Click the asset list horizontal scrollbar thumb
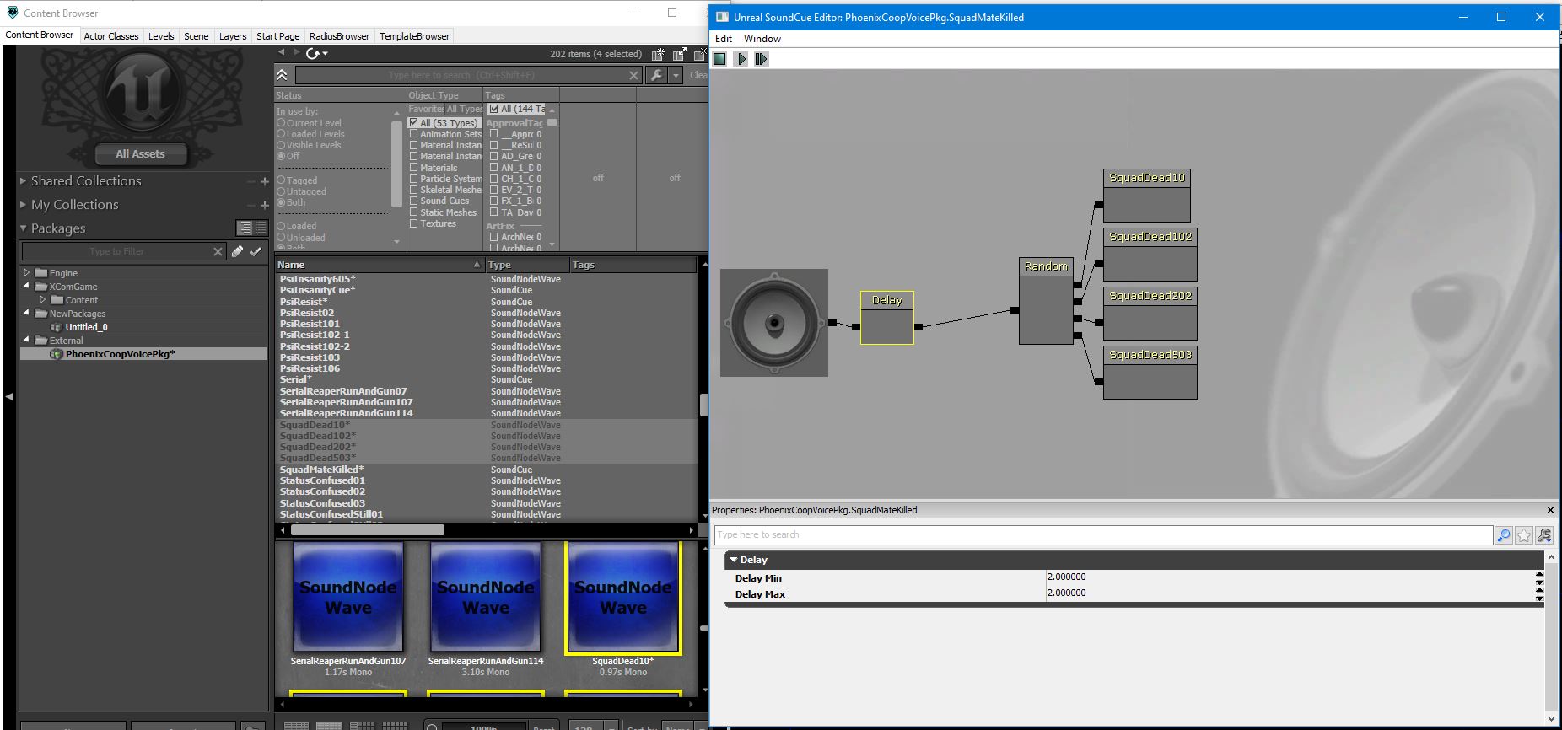Viewport: 1562px width, 730px height. coord(368,530)
